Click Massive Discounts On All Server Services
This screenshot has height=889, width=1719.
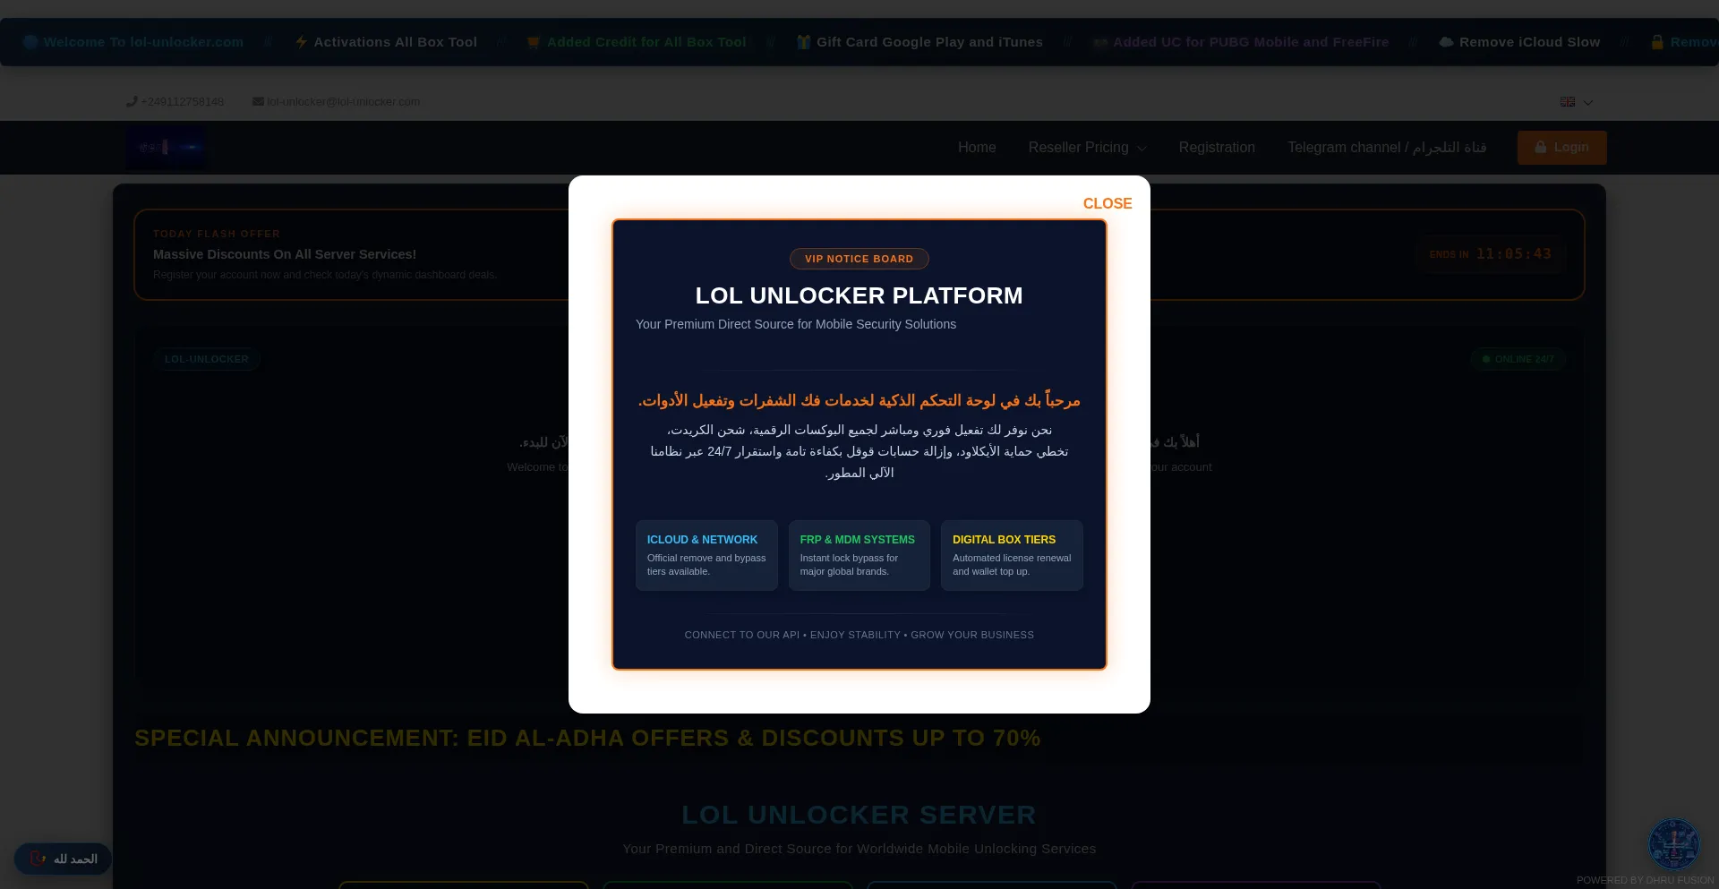(285, 254)
